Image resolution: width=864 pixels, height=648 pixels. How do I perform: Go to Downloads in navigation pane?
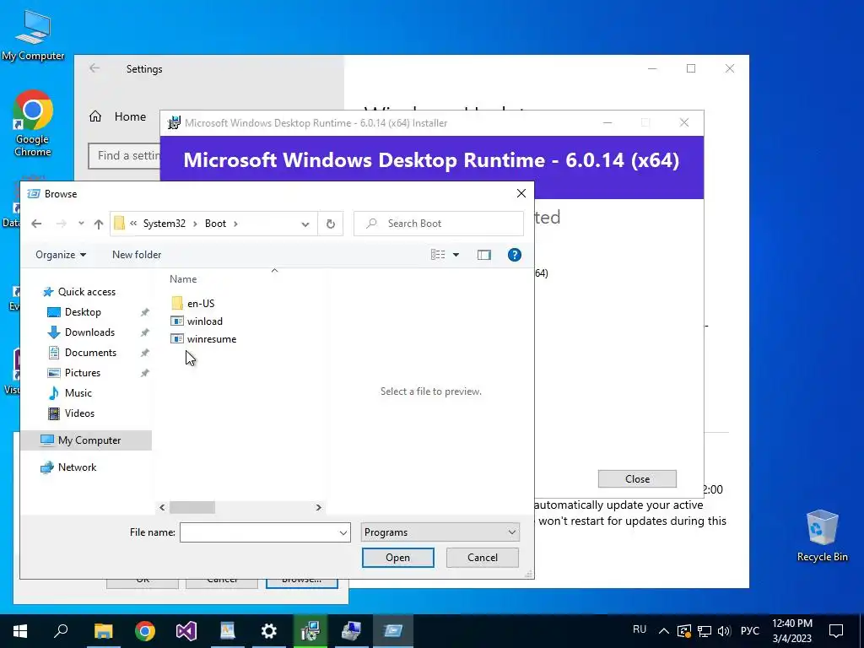(x=89, y=332)
